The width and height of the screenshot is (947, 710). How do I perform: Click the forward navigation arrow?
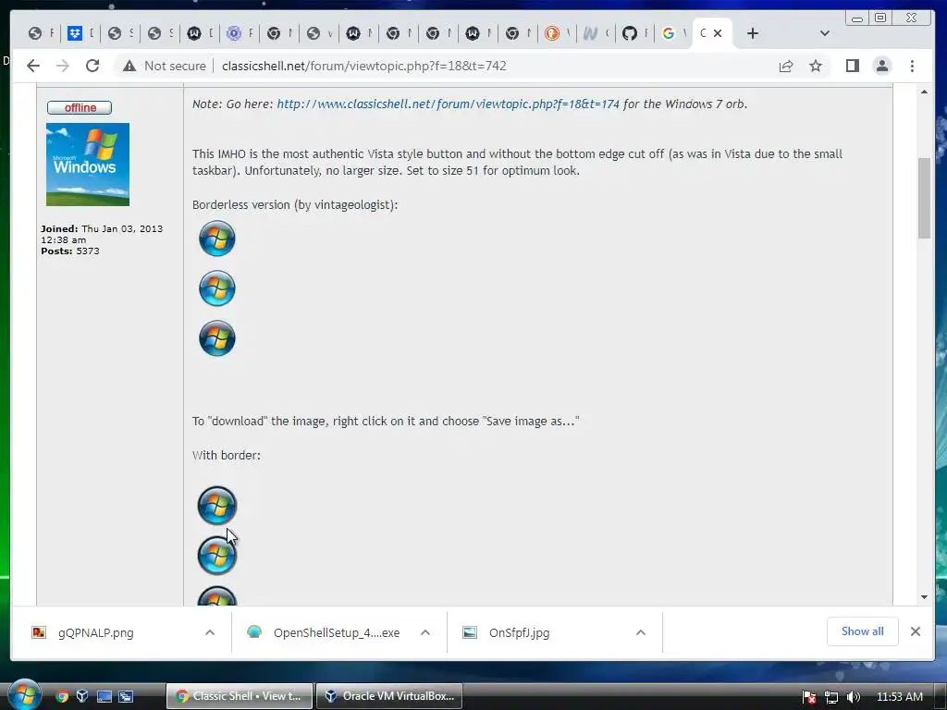pyautogui.click(x=63, y=66)
